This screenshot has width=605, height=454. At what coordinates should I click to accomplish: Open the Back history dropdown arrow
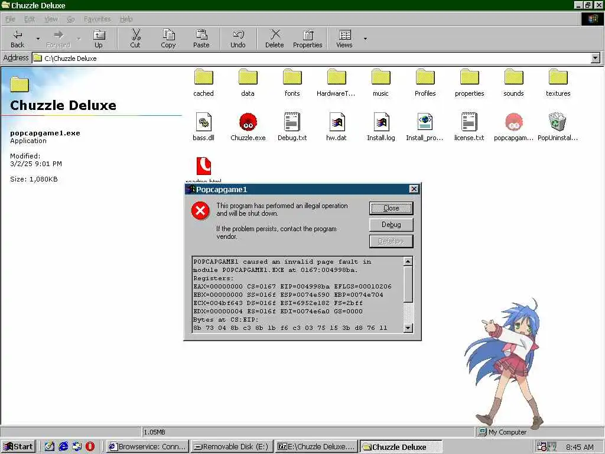point(38,38)
